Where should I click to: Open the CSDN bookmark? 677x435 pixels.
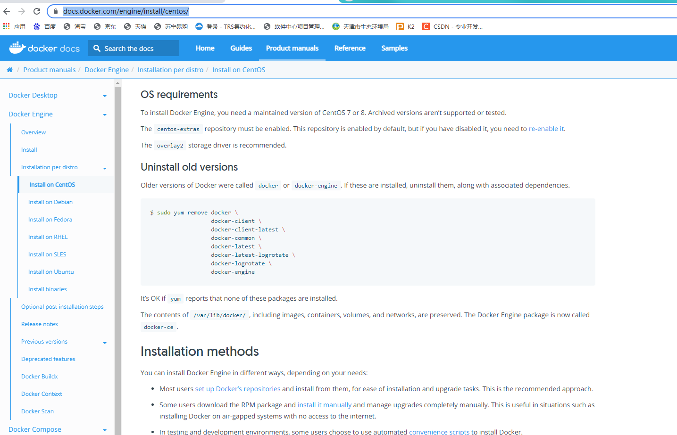(452, 26)
